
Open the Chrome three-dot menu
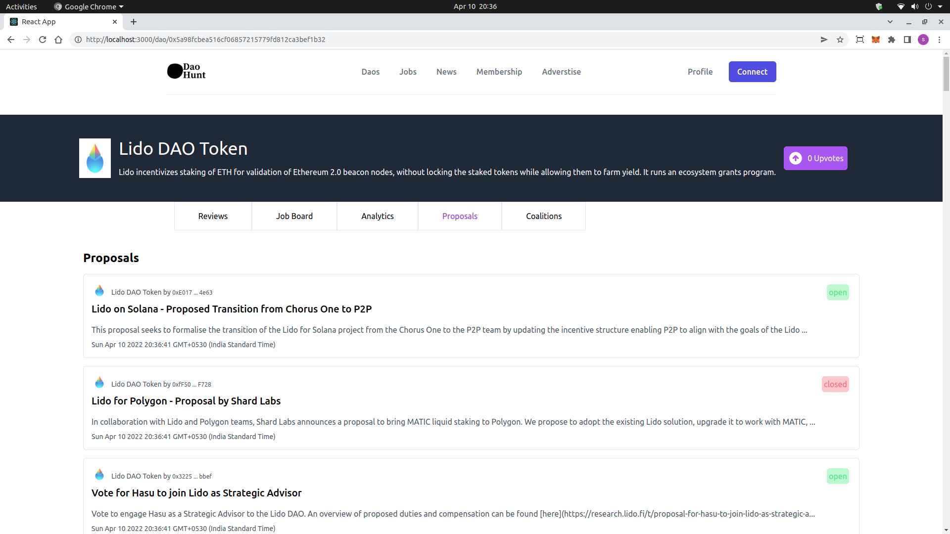[939, 40]
